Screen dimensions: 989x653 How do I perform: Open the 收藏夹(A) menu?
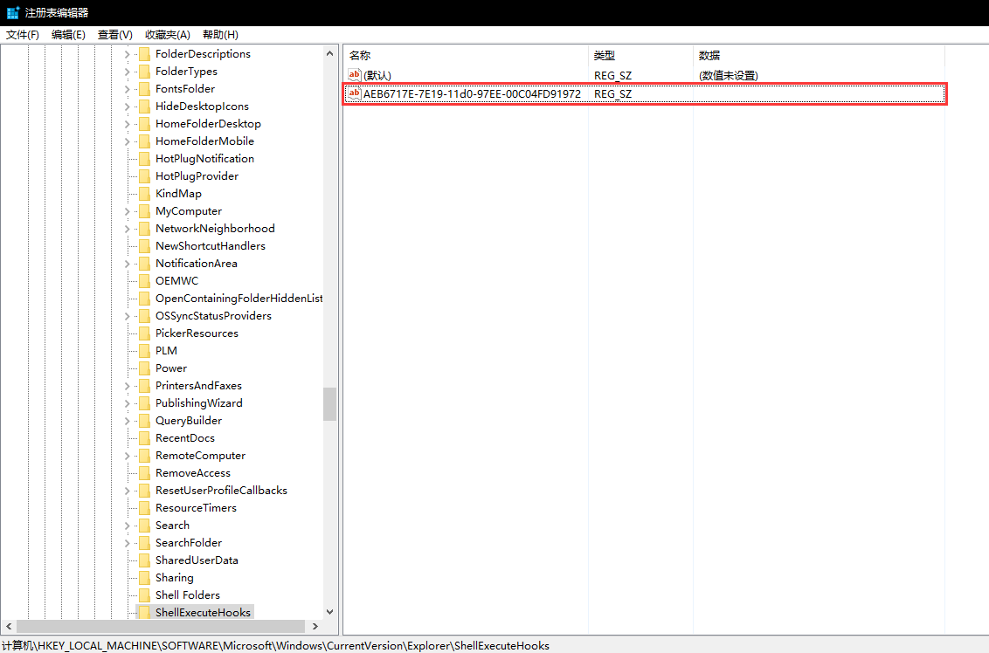pyautogui.click(x=167, y=35)
